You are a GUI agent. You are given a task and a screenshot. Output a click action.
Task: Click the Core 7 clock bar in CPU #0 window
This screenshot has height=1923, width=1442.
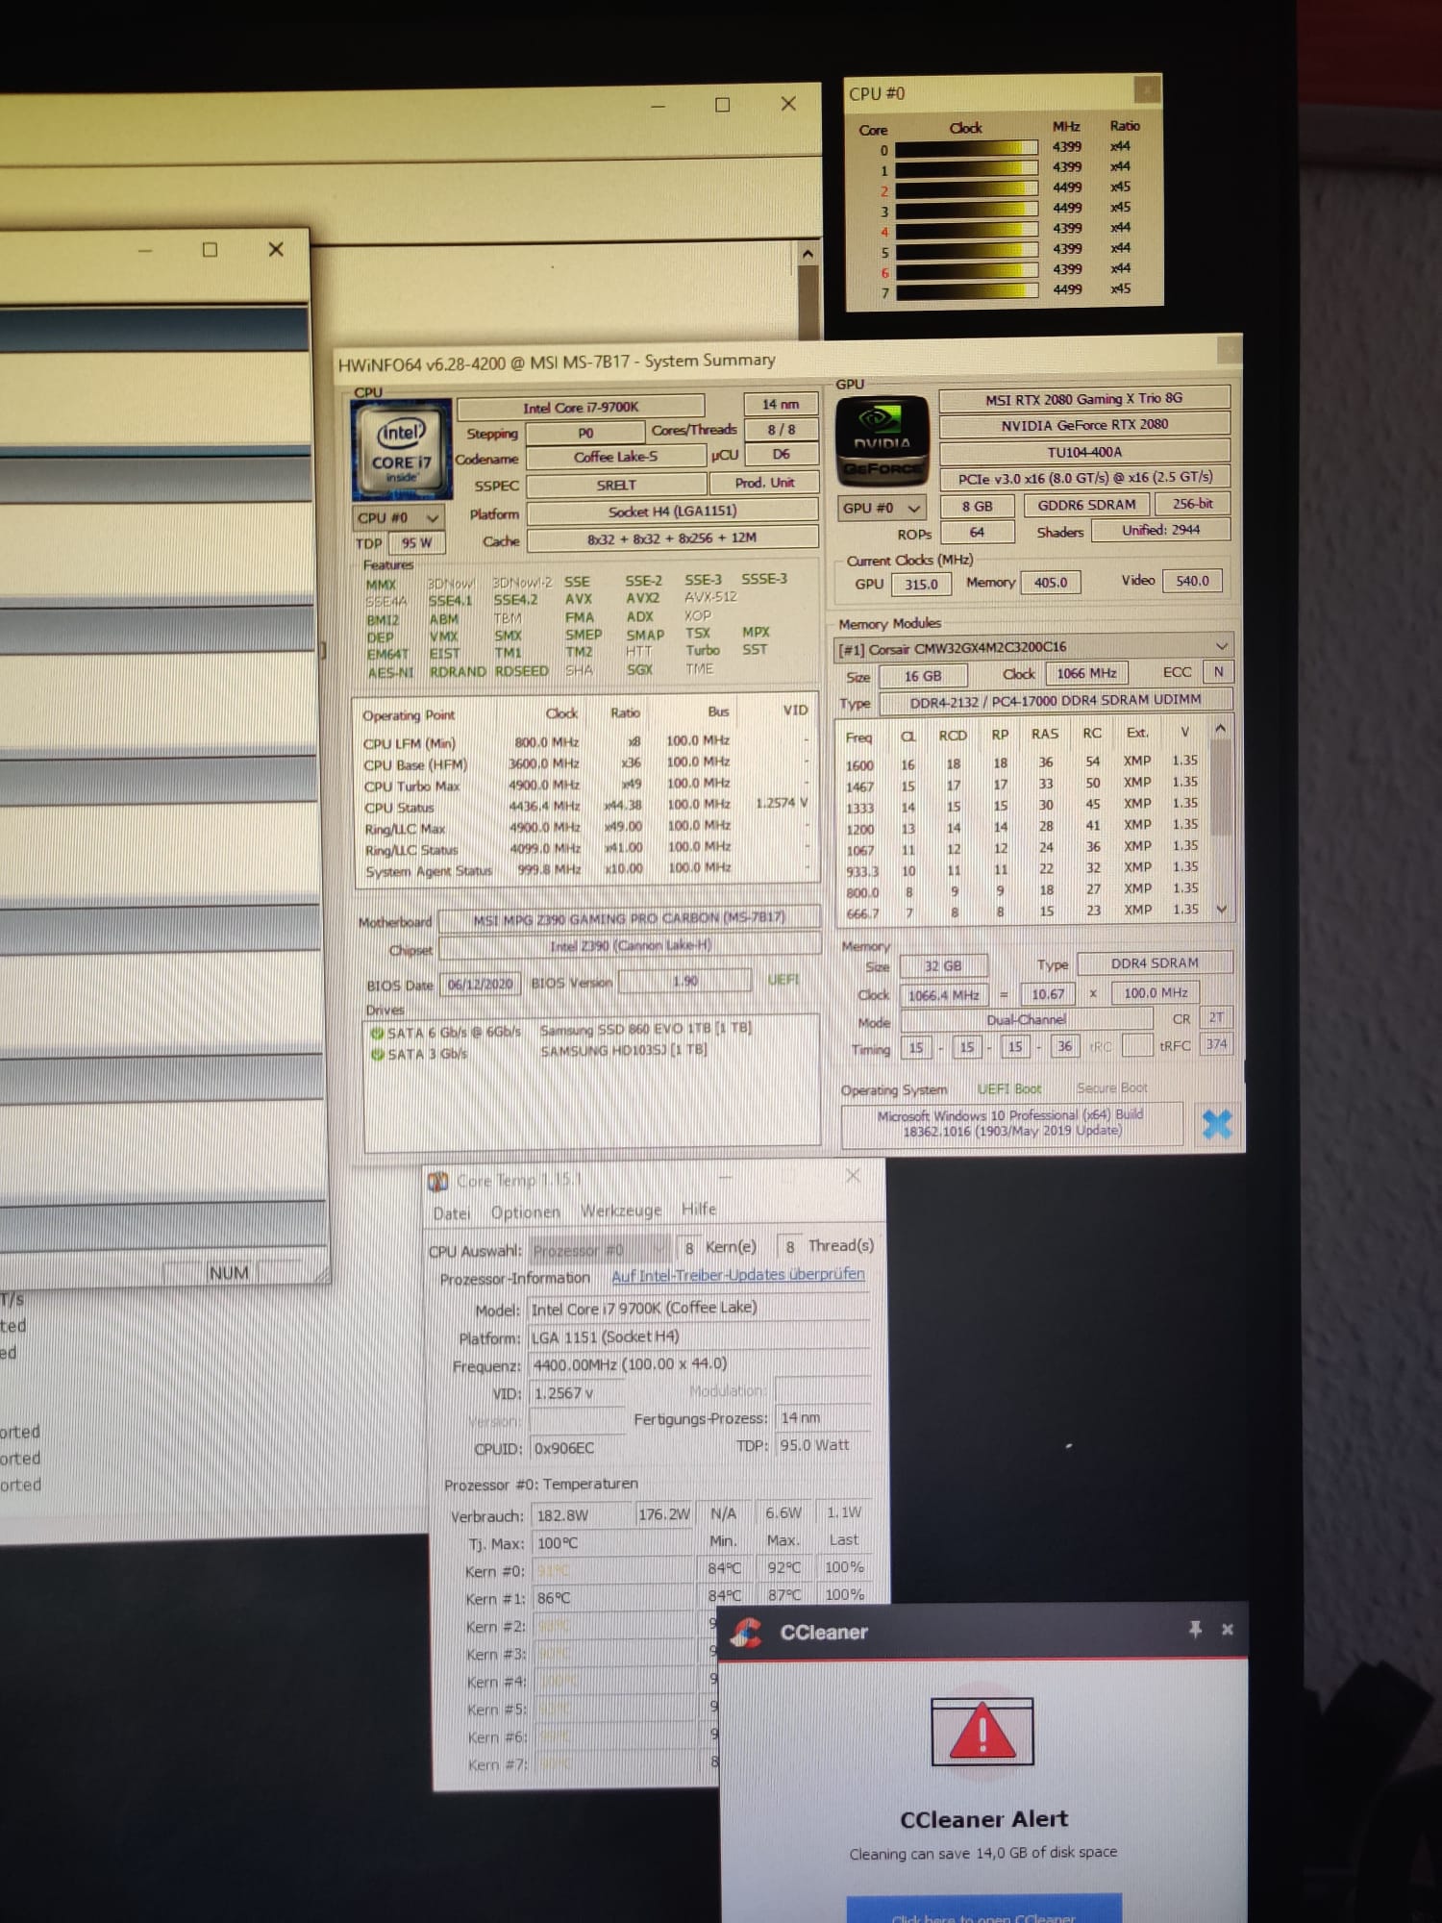pos(966,291)
